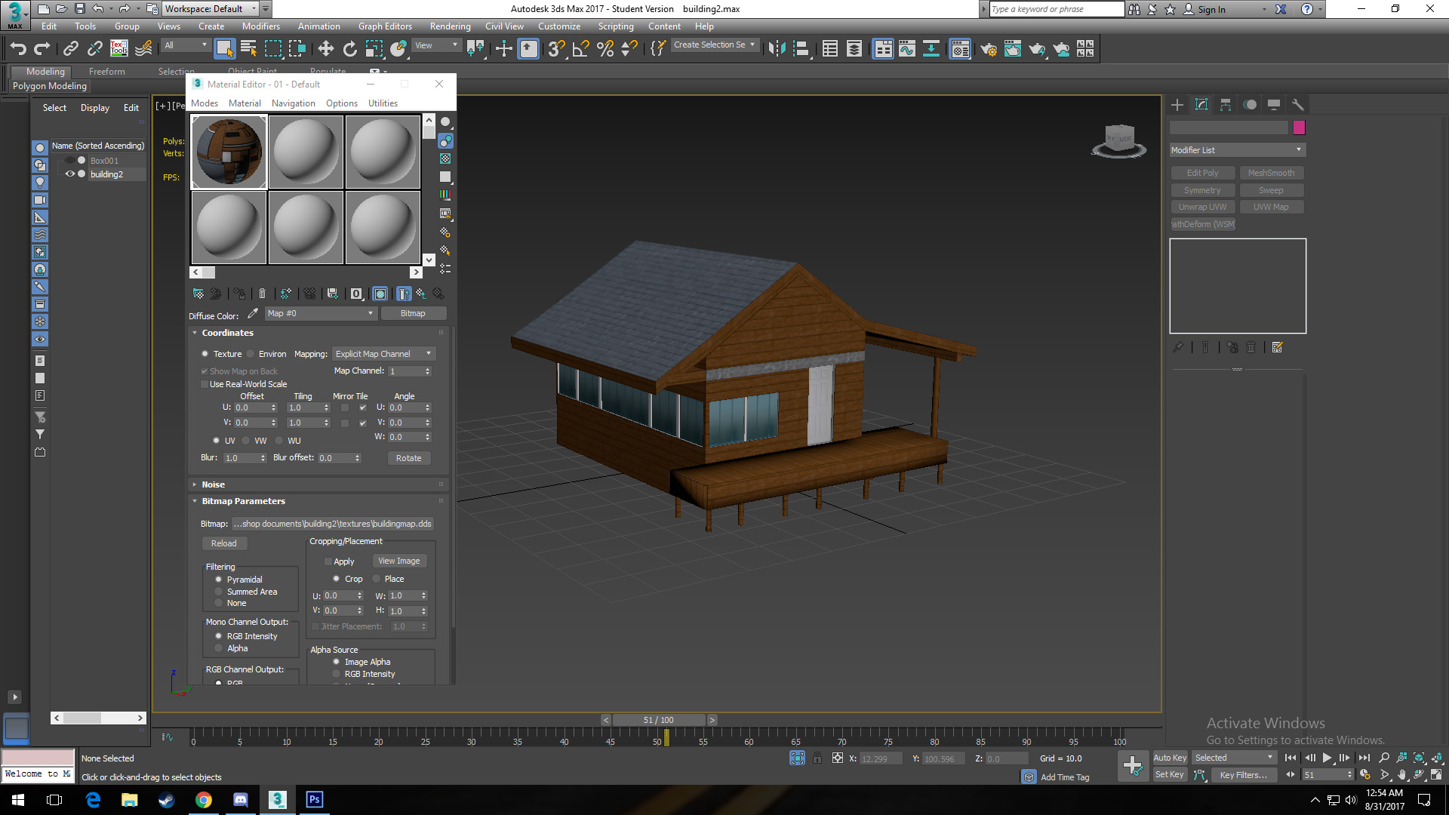Viewport: 1449px width, 815px height.
Task: Open the Curve Editor icon
Action: (906, 49)
